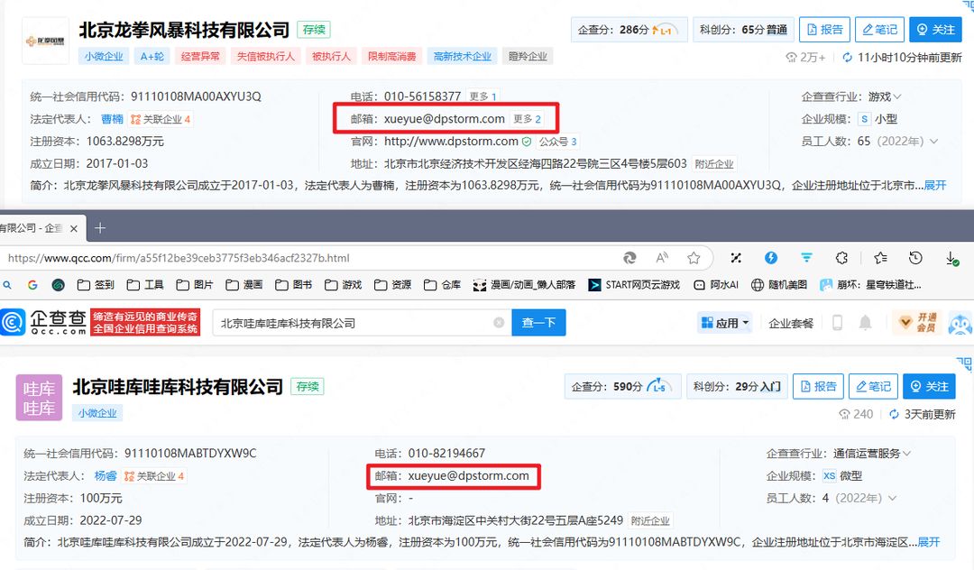The height and width of the screenshot is (570, 974).
Task: Open the 工具 bookmark folder
Action: tap(144, 284)
